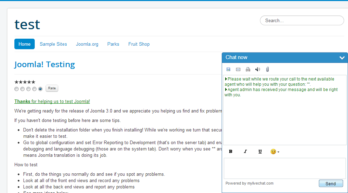Print the chat using the printer icon

[x=248, y=69]
